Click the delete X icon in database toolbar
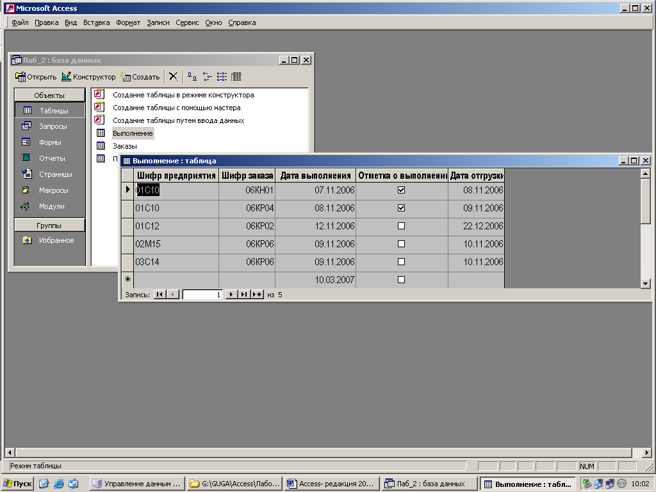The image size is (656, 492). click(173, 77)
